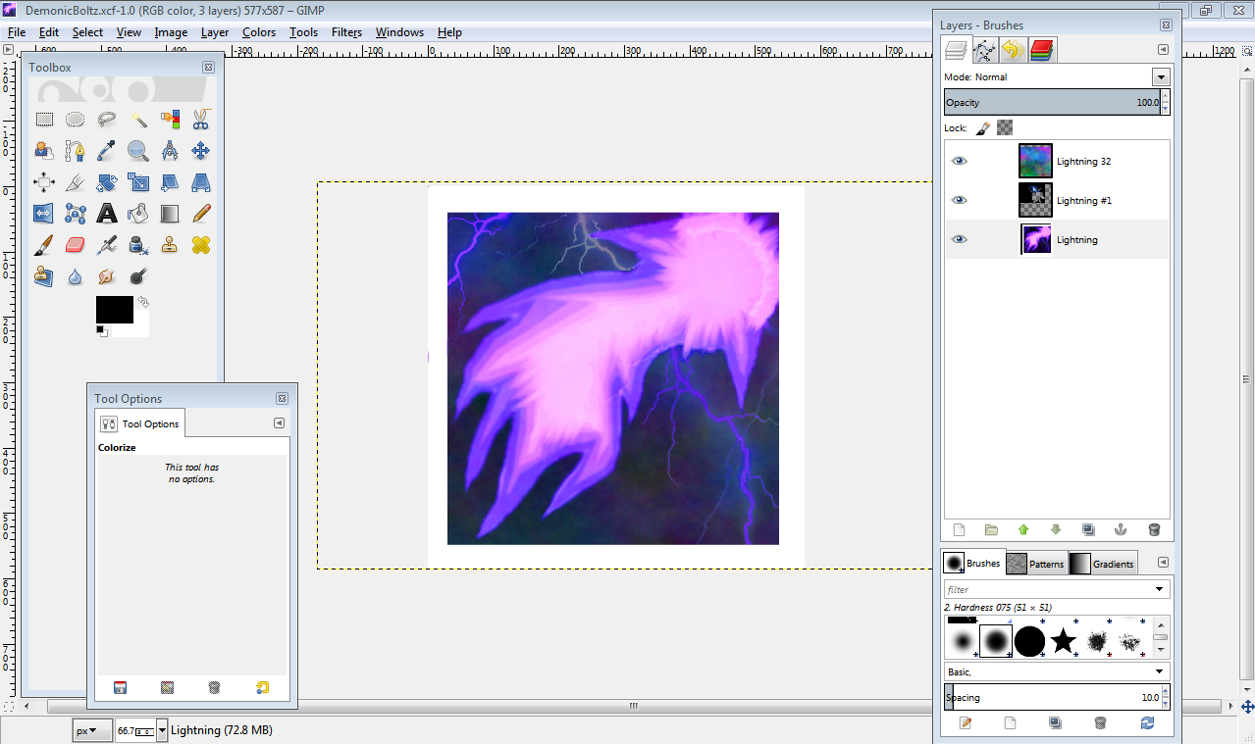Viewport: 1255px width, 744px height.
Task: Select the Select by Color tool
Action: pos(170,120)
